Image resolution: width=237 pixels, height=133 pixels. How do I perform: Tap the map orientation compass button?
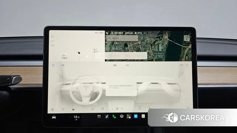coord(187,38)
